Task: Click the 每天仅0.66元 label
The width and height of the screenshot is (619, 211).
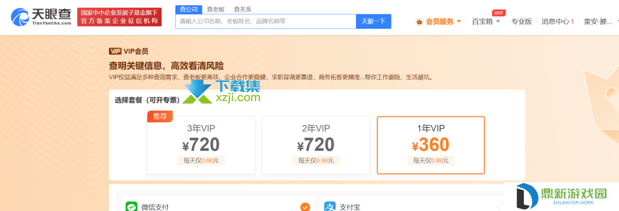Action: [x=201, y=161]
